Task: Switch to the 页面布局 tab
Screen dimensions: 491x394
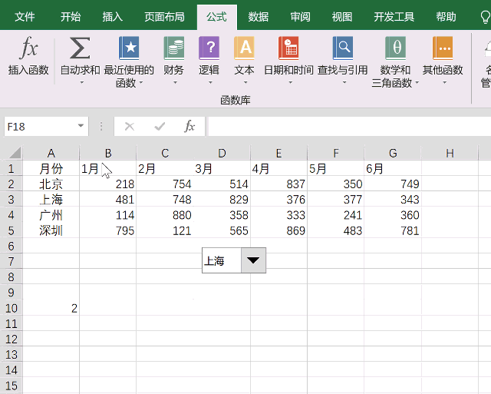Action: tap(164, 17)
